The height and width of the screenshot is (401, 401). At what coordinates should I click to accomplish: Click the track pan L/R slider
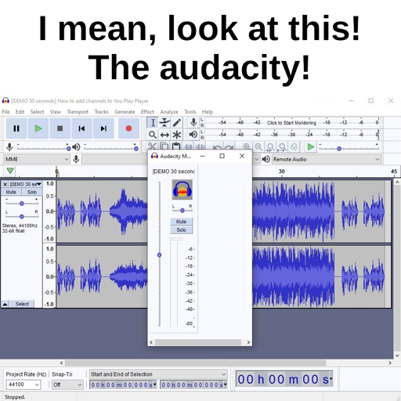tap(22, 216)
